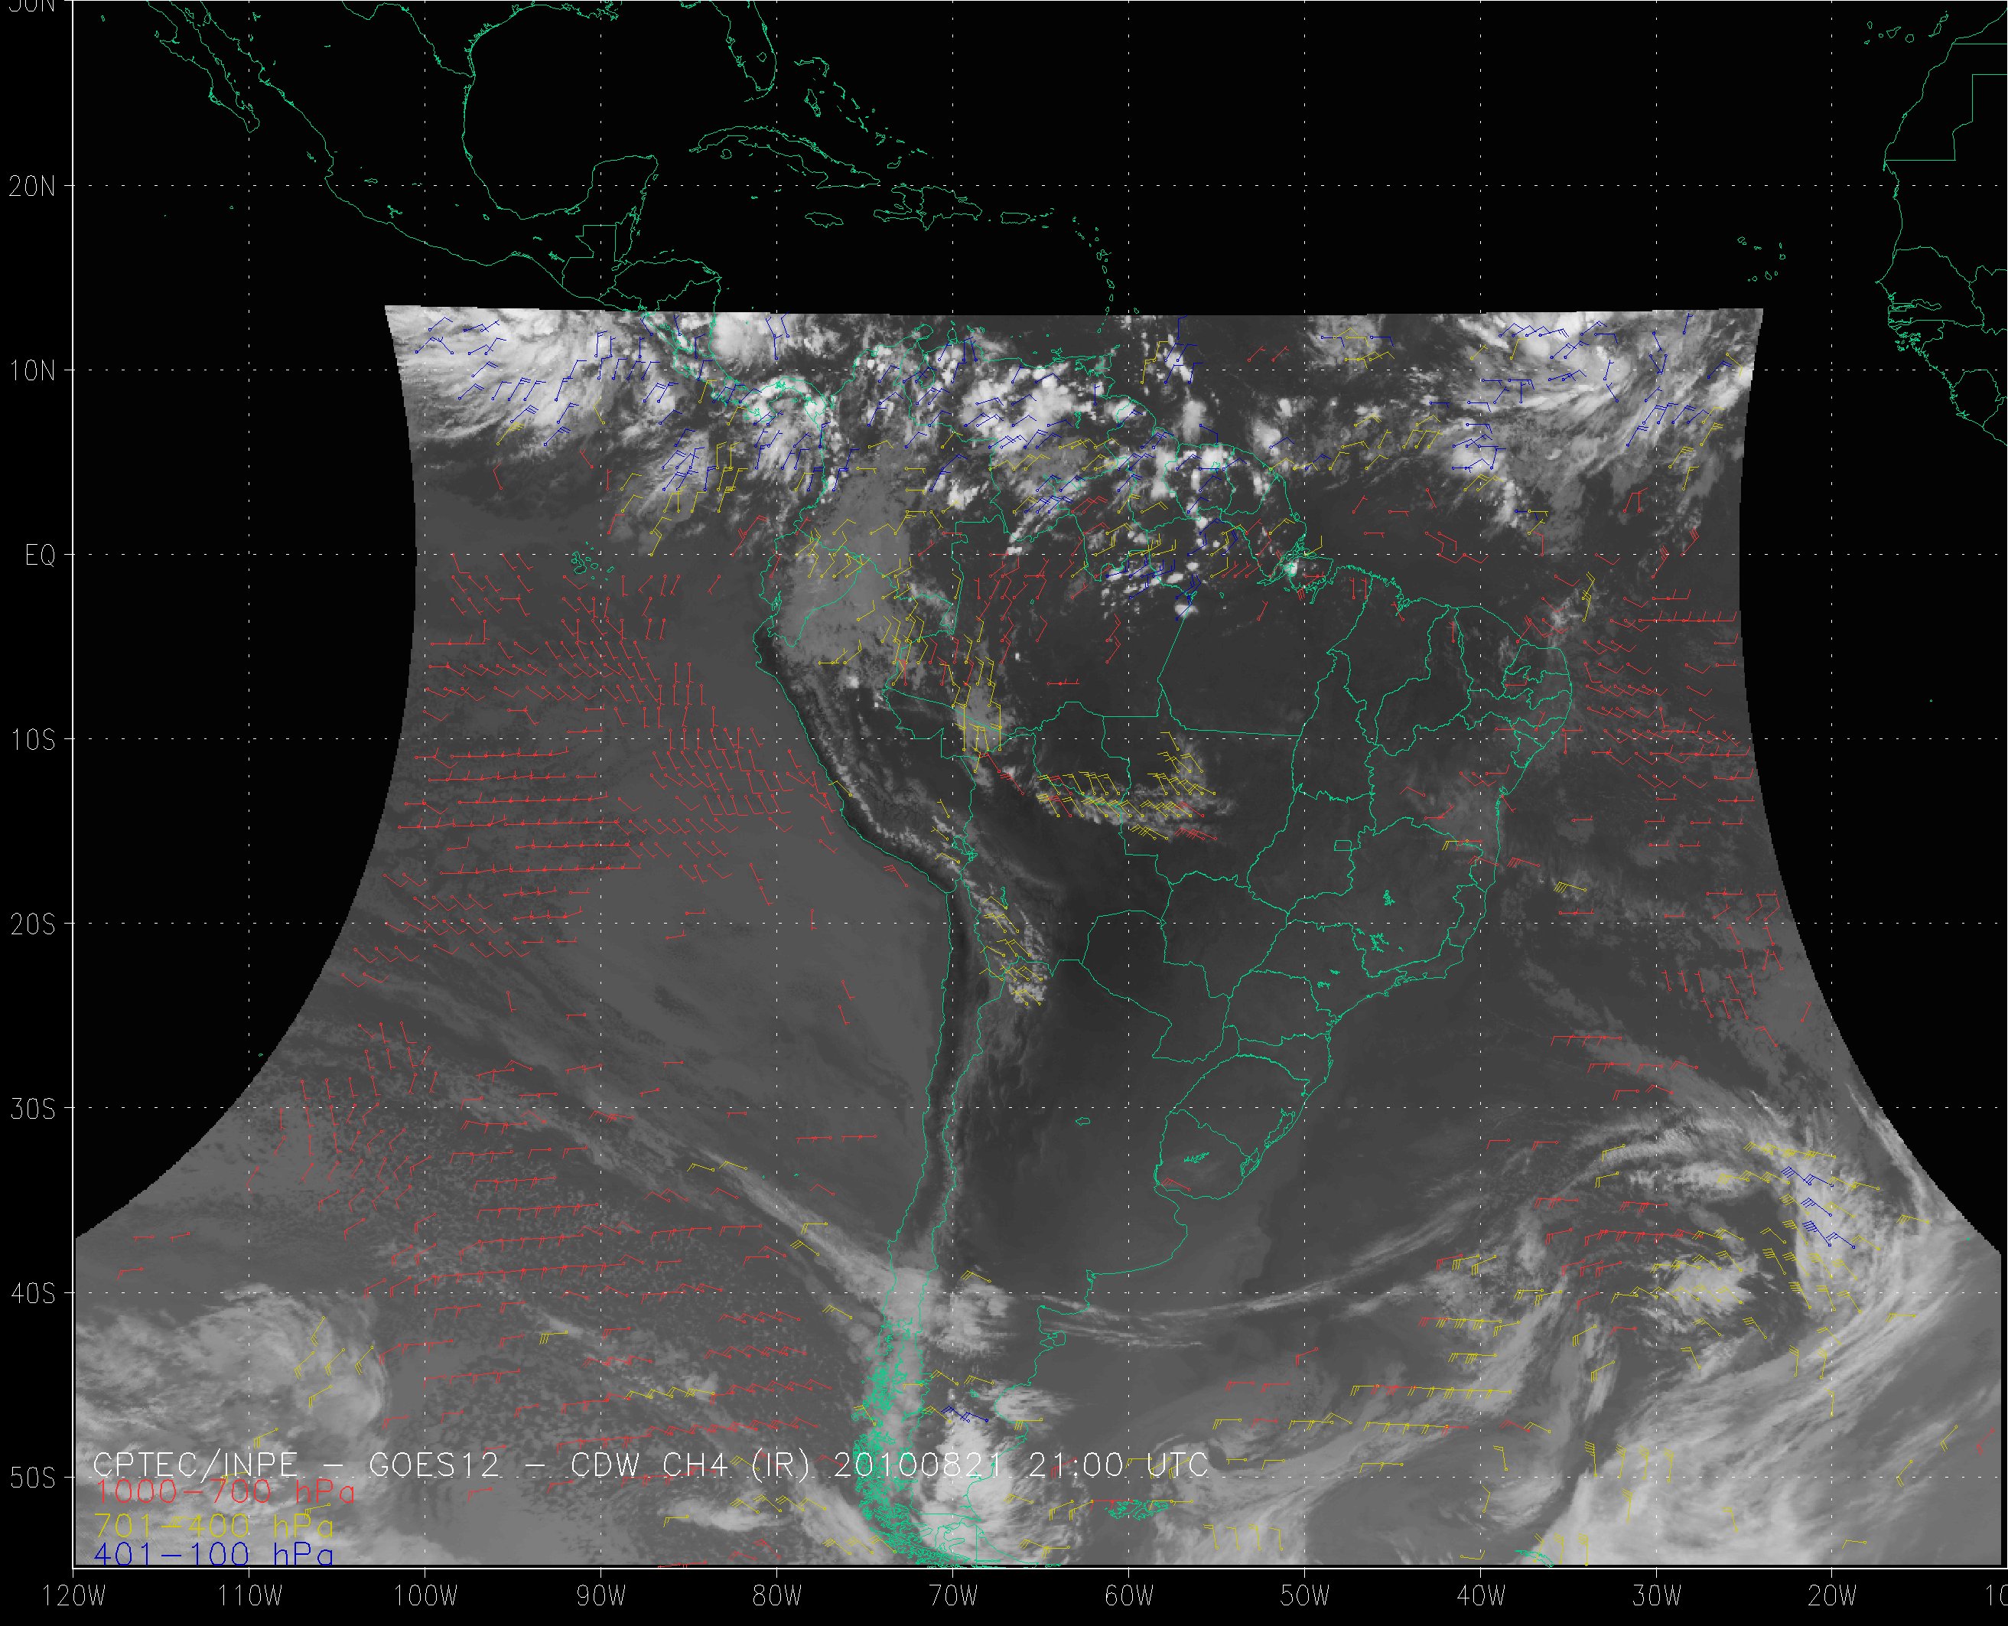
Task: Click the 20100821 date in the caption
Action: click(919, 1464)
